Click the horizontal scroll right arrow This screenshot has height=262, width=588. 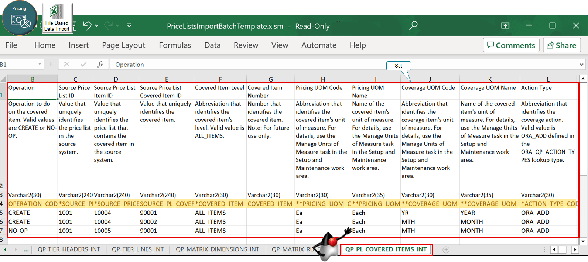coord(575,250)
